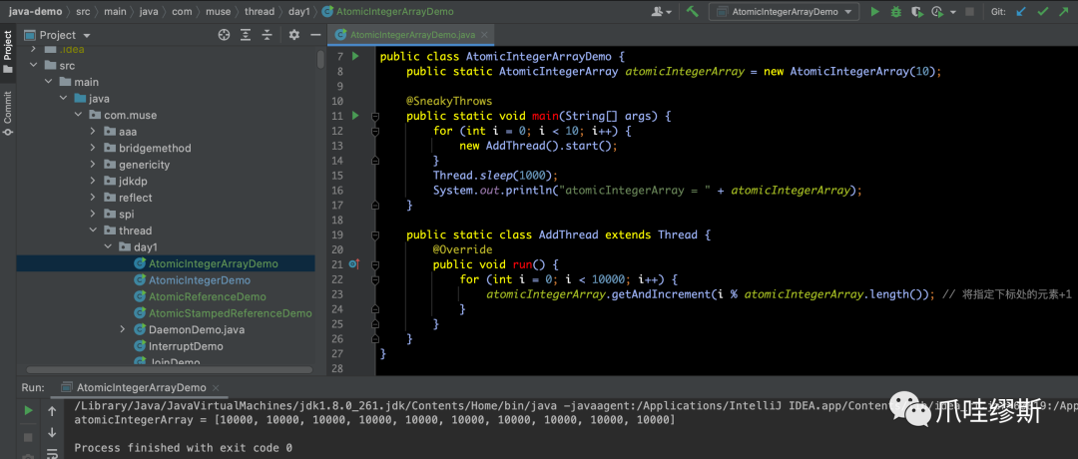Collapse all nodes in the Project panel
Viewport: 1078px width, 459px height.
(x=269, y=35)
